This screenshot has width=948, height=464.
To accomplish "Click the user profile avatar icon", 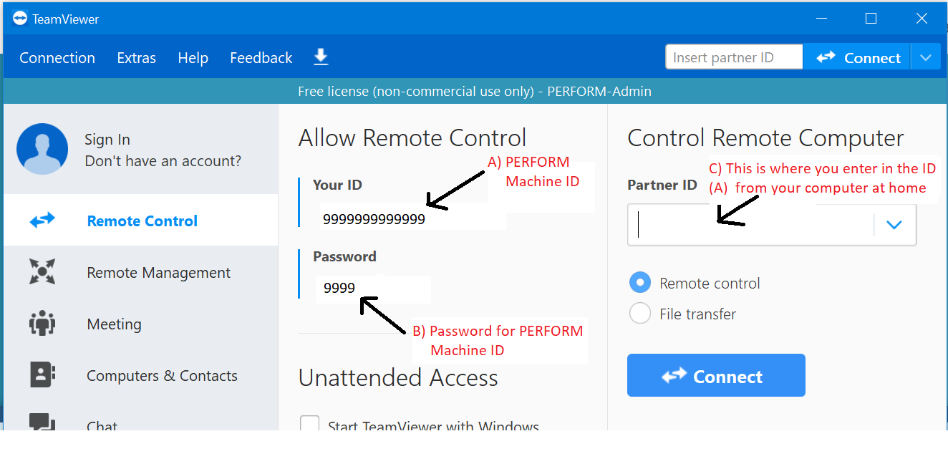I will [x=42, y=149].
